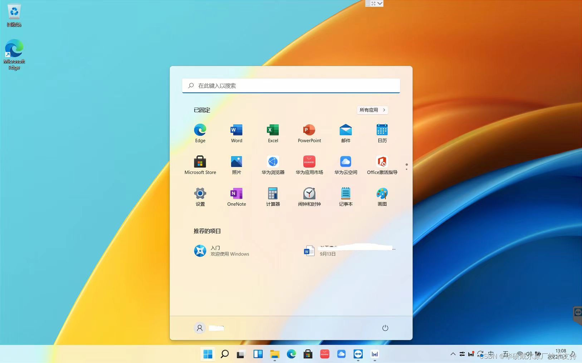Viewport: 582px width, 363px height.
Task: Launch the 画图 paint app
Action: 382,197
